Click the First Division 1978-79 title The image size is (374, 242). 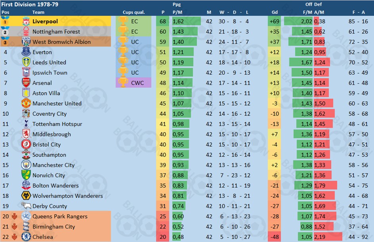30,4
